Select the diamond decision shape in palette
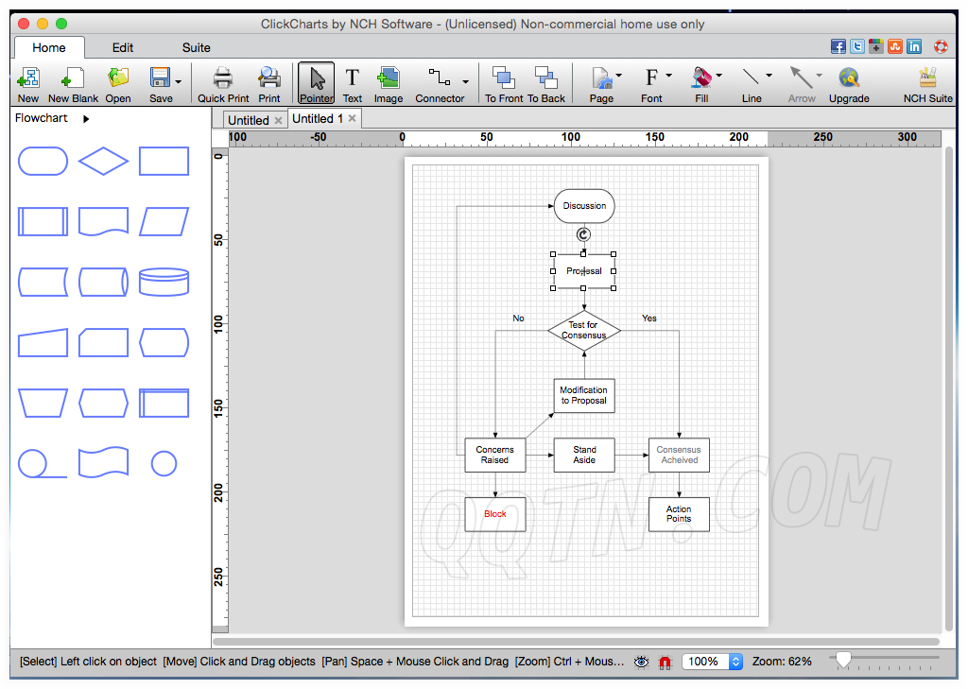Viewport: 968px width, 689px height. pyautogui.click(x=103, y=162)
